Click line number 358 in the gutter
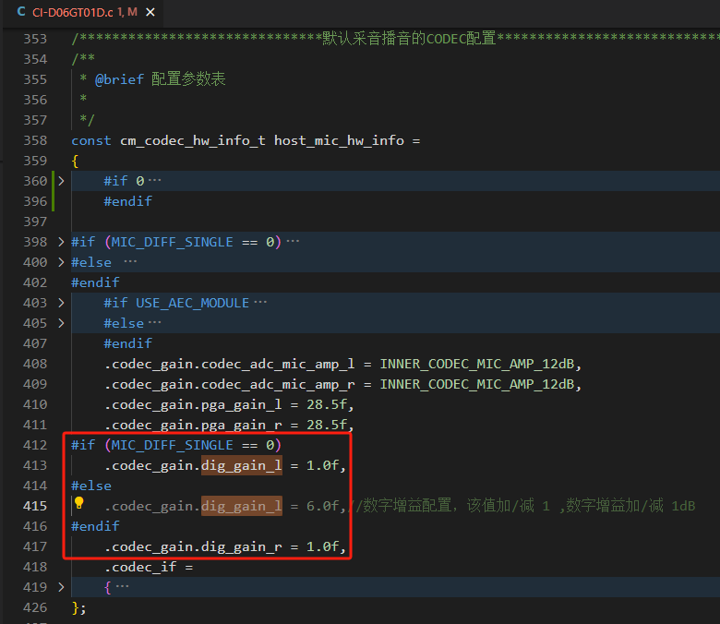Screen dimensions: 720x624 35,140
